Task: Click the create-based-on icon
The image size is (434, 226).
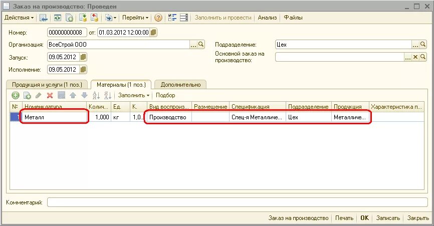Action: coord(108,18)
